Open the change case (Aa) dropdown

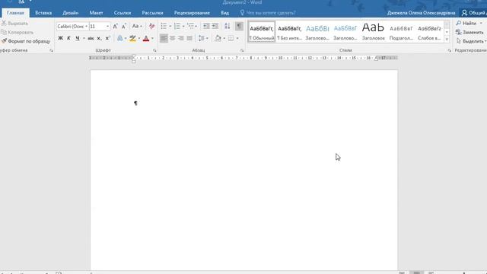[x=137, y=26]
